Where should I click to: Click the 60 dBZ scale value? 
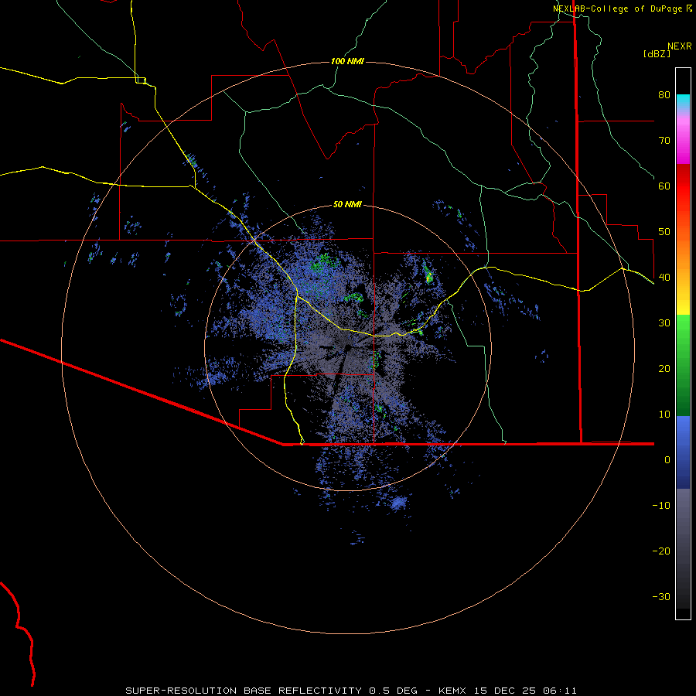pos(664,186)
